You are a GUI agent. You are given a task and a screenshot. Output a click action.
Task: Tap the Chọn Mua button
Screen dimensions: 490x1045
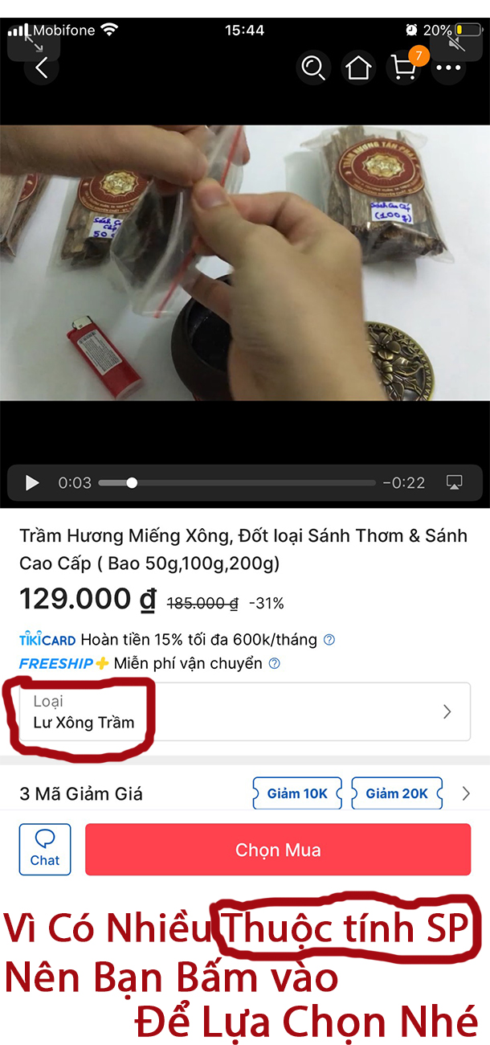[278, 850]
